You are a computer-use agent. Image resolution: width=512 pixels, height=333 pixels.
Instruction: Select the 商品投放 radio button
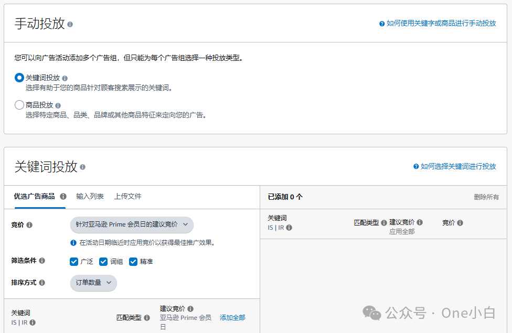(19, 105)
